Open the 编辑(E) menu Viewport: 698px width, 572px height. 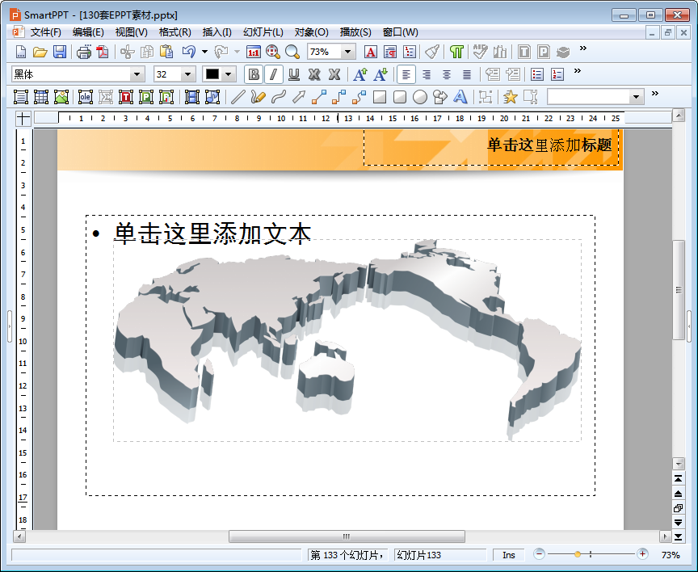(88, 32)
